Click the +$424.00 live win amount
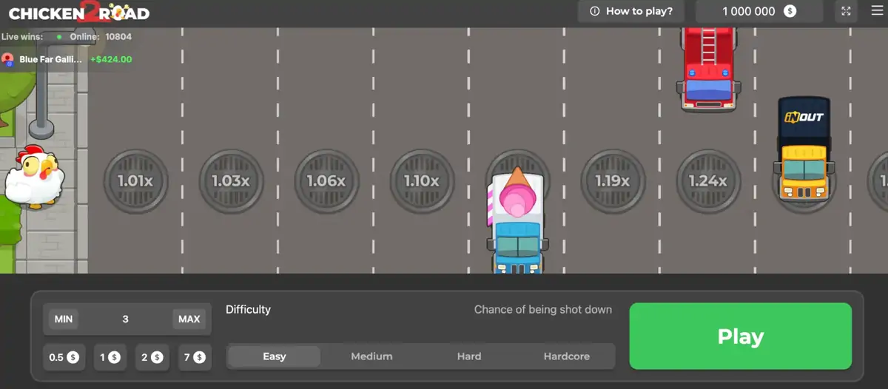Screen dimensions: 888x389 pyautogui.click(x=111, y=59)
